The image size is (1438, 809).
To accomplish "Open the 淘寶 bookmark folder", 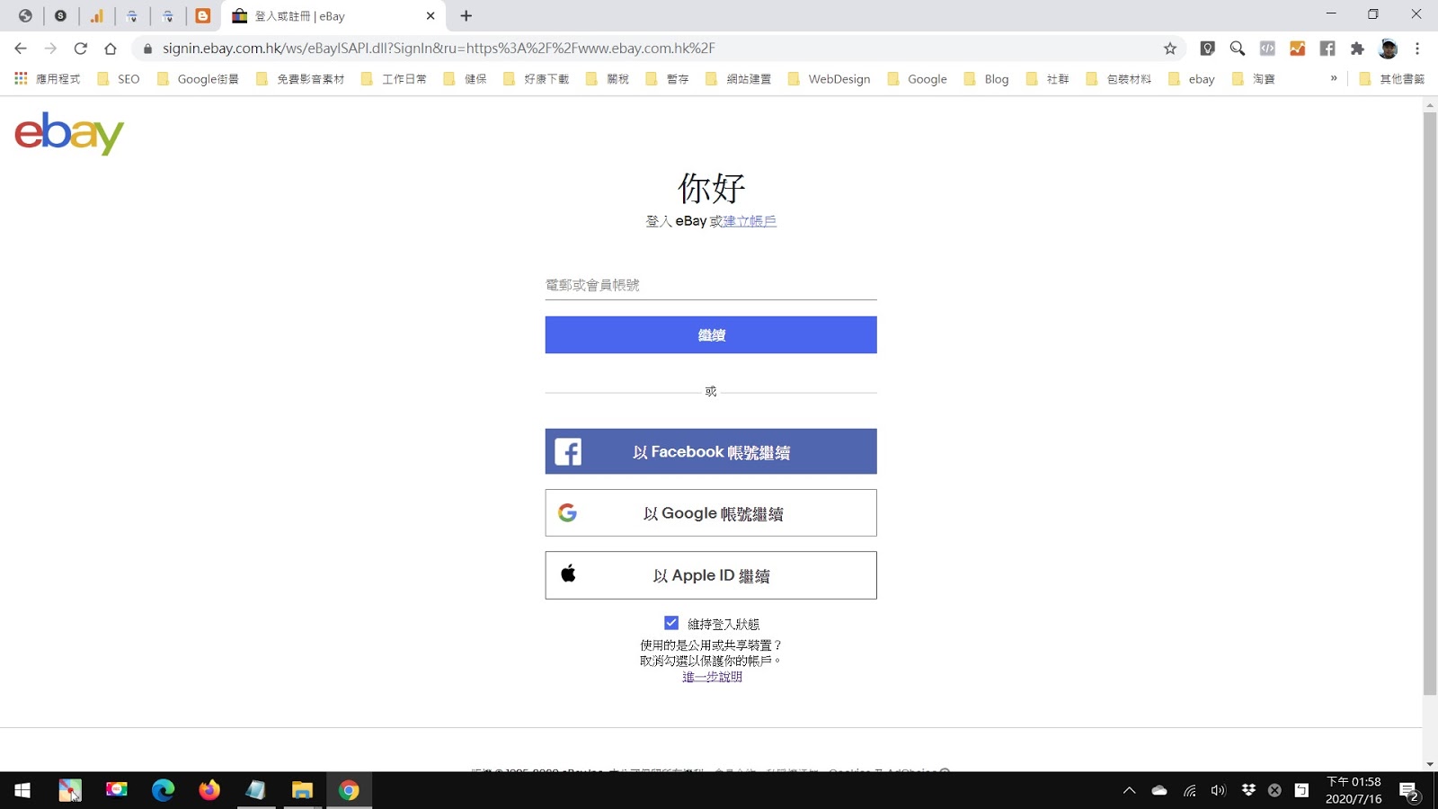I will (x=1253, y=79).
